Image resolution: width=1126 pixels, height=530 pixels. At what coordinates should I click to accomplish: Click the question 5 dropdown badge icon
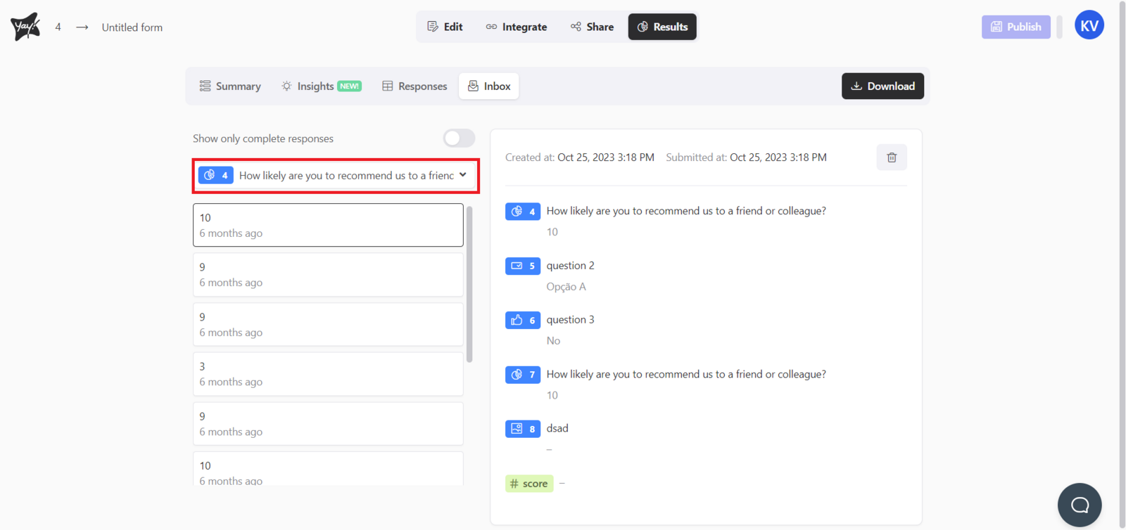522,266
